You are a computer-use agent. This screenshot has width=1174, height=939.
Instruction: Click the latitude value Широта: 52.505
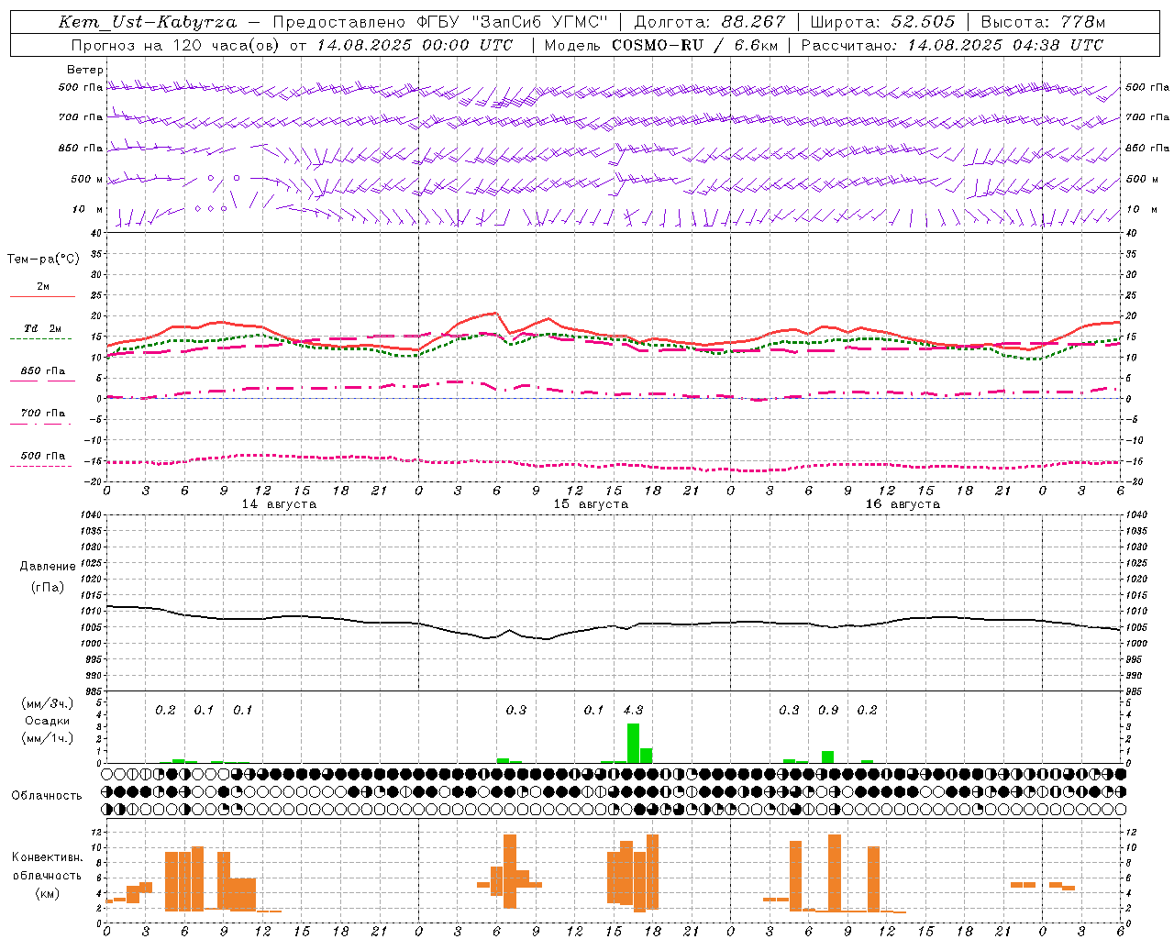click(882, 22)
